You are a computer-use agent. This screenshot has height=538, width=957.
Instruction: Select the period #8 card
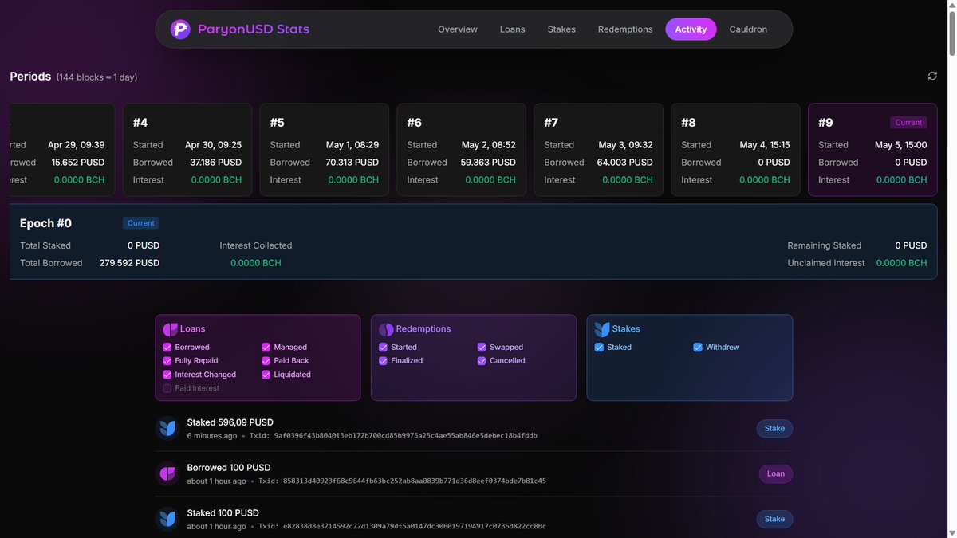736,150
